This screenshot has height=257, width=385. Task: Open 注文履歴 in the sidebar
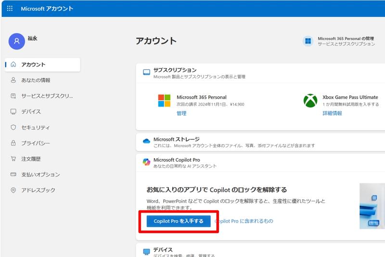coord(31,159)
